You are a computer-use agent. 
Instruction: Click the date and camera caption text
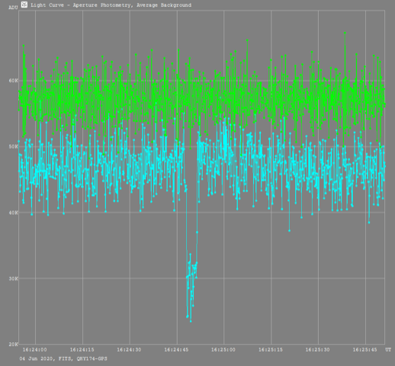[x=63, y=358]
